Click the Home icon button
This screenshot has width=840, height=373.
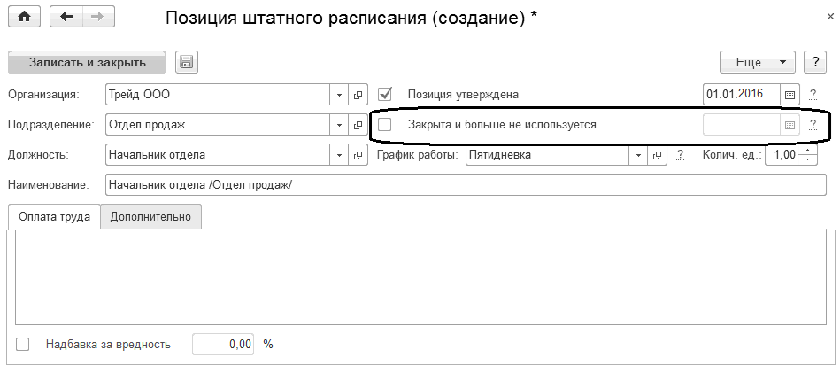tap(25, 17)
